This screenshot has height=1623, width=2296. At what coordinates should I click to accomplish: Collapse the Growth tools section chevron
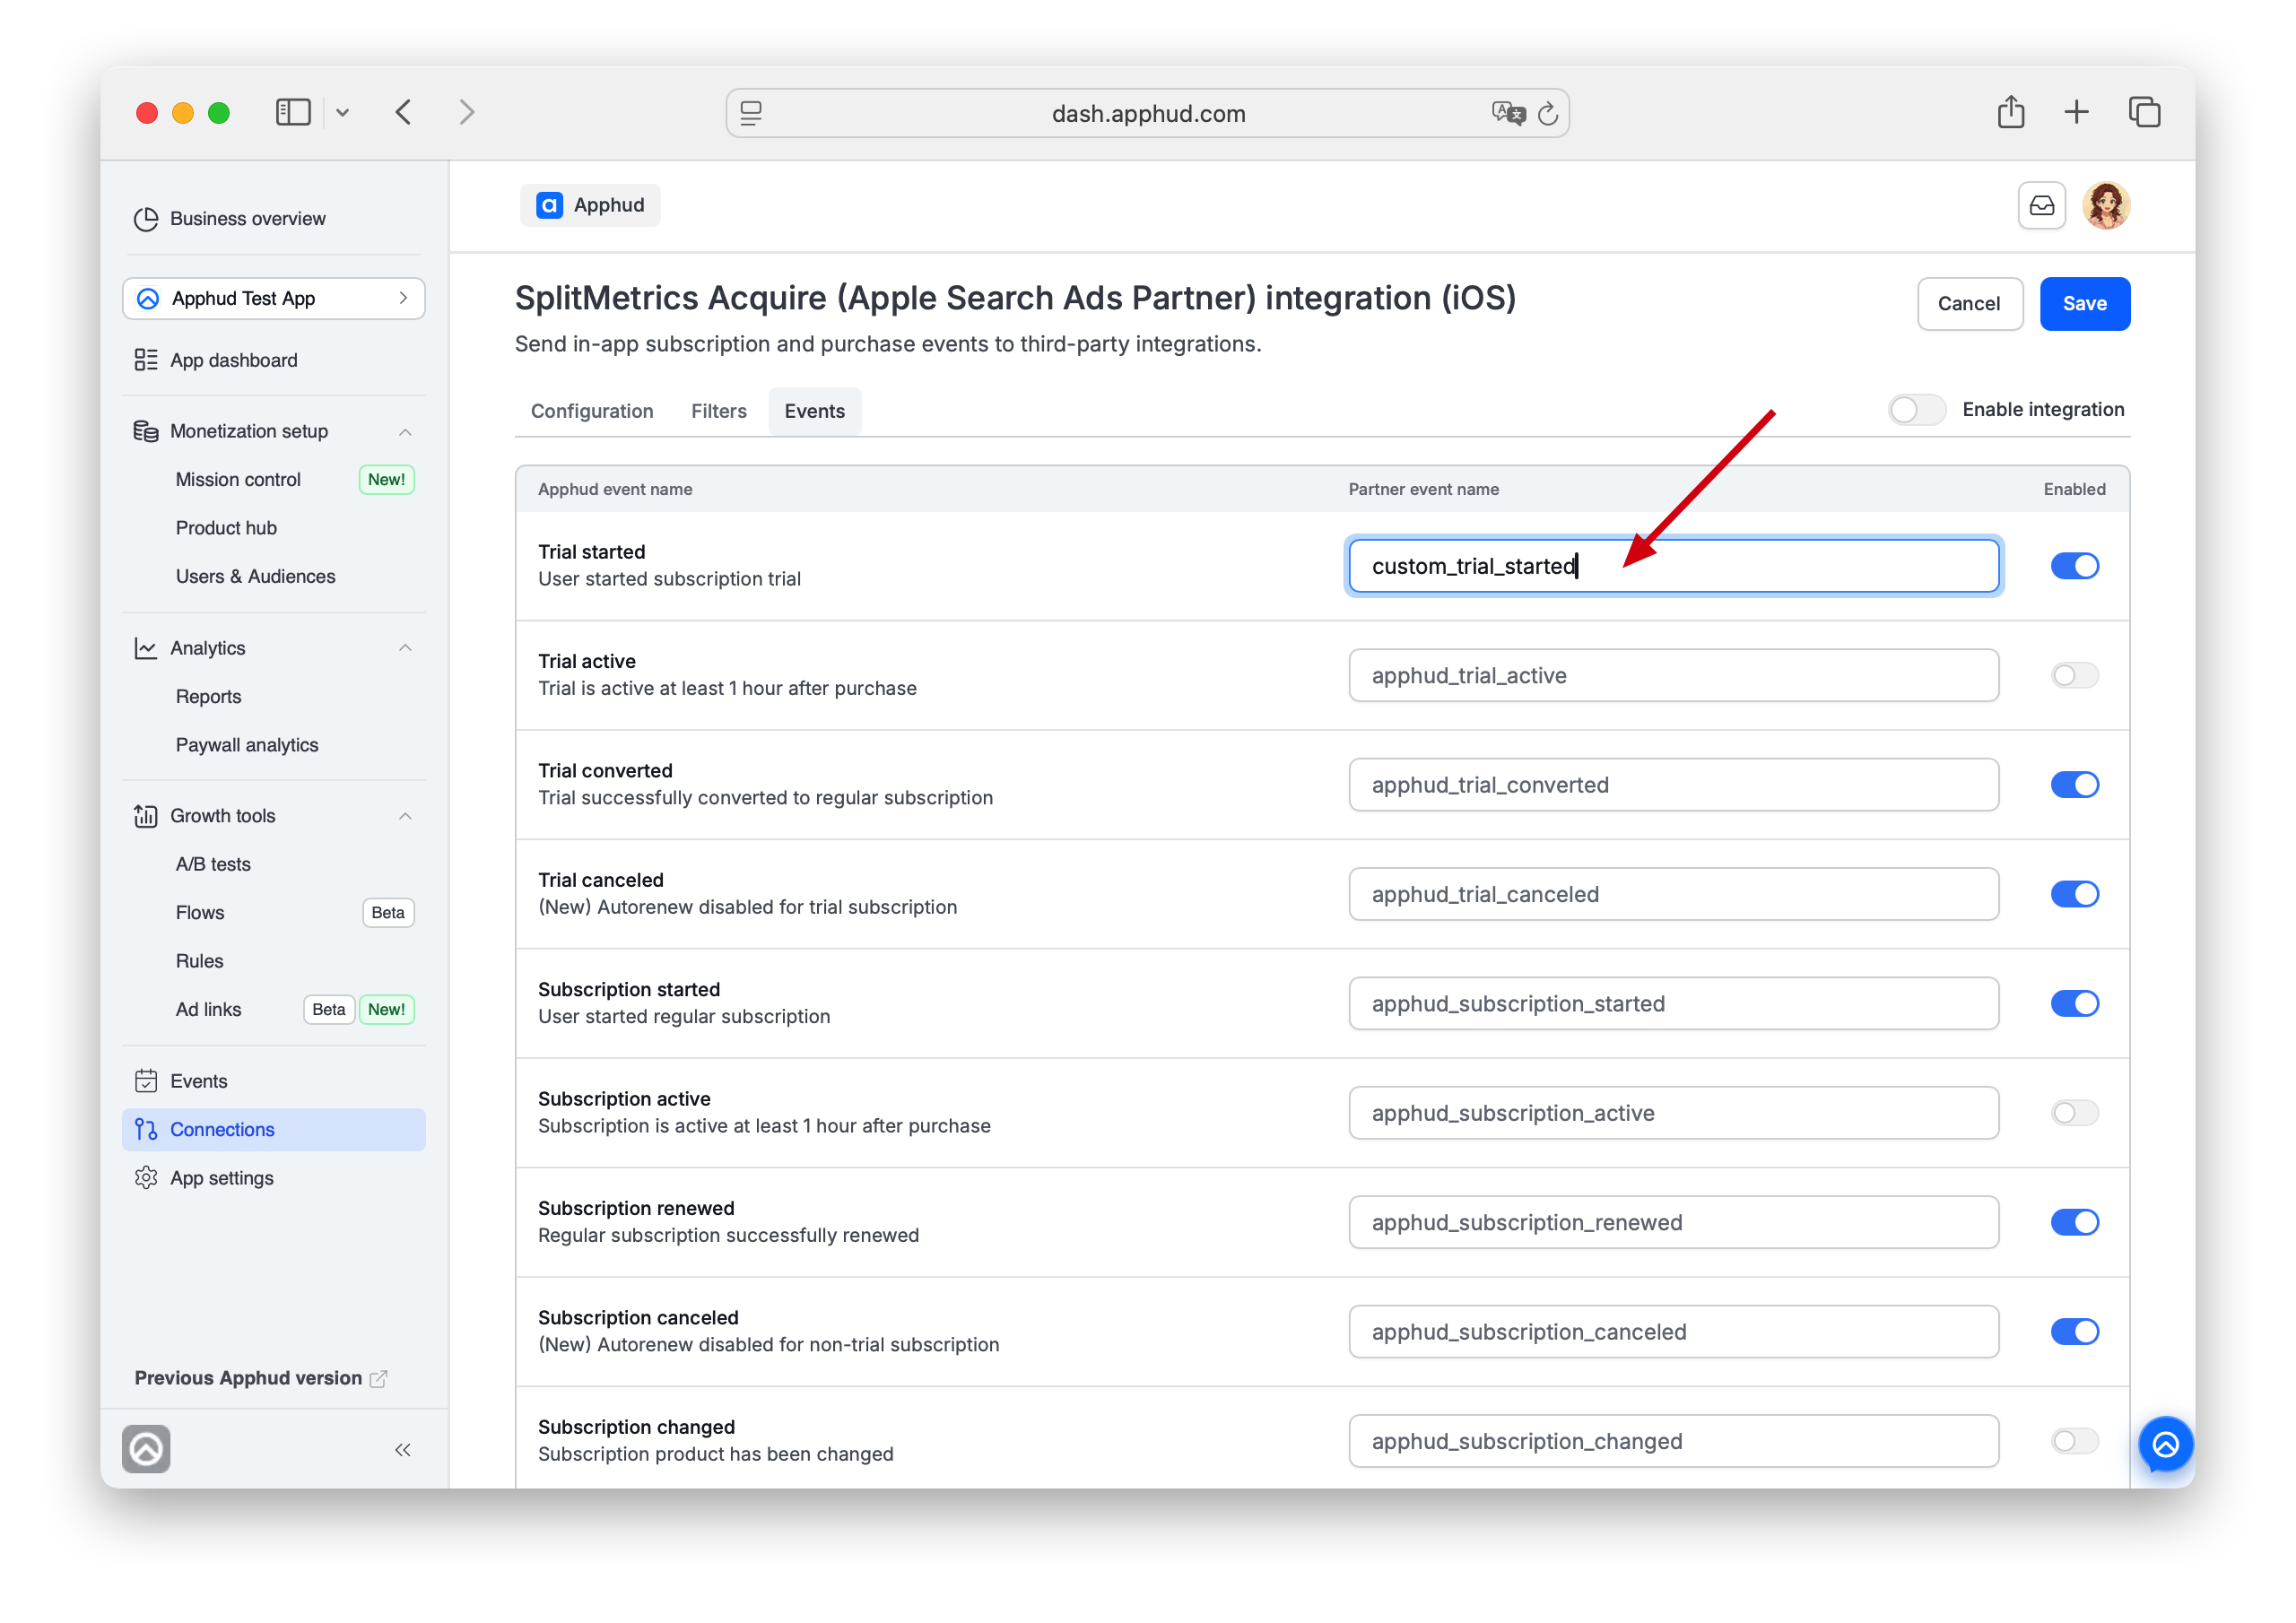click(x=405, y=817)
